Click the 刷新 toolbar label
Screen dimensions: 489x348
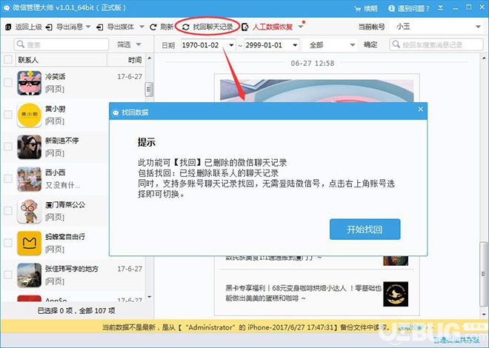(x=167, y=27)
